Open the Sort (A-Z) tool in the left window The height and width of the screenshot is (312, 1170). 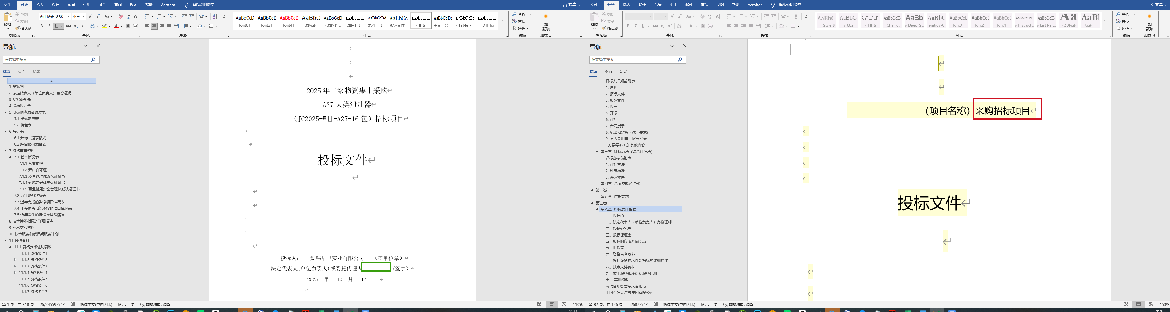point(215,17)
